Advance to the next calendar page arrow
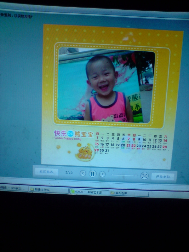 [x=102, y=174]
